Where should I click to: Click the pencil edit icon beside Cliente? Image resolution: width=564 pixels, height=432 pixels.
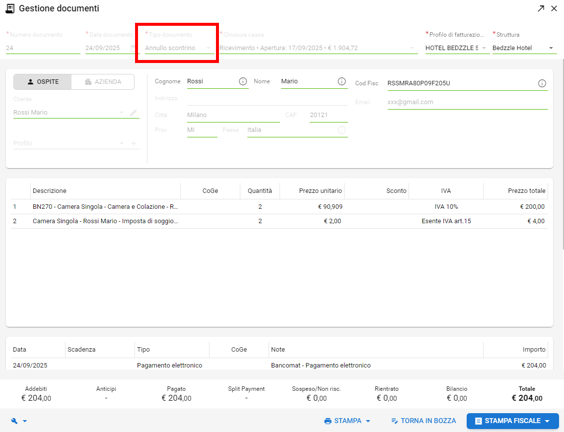click(134, 113)
